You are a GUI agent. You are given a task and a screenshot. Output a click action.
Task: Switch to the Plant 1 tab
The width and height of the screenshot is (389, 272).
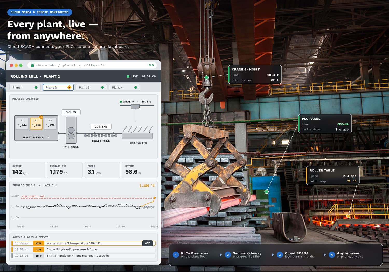[x=25, y=87]
